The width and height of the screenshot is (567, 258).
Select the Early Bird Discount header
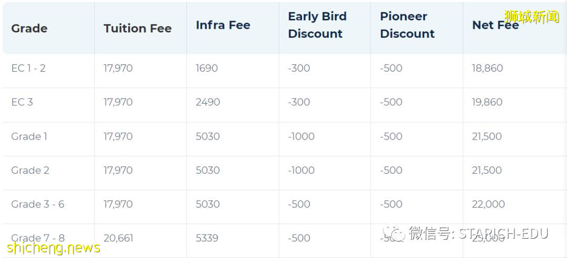click(x=317, y=25)
